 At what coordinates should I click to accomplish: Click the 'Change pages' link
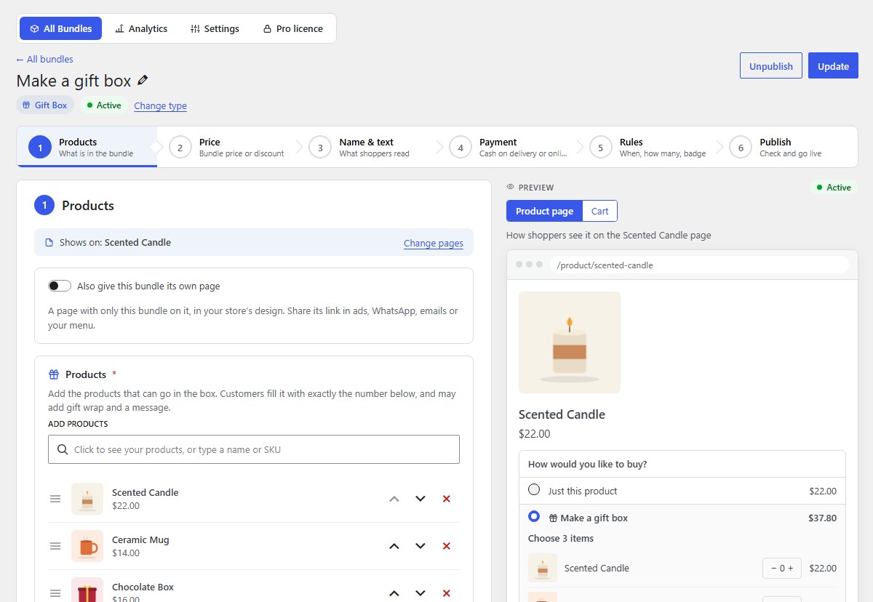pos(434,243)
